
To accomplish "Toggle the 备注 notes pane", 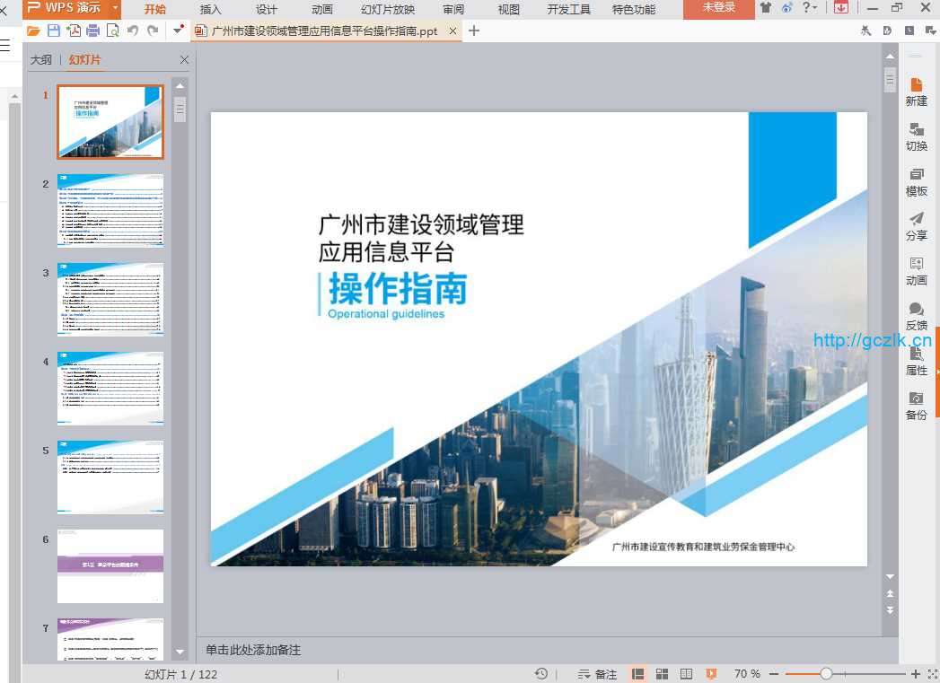I will (598, 674).
